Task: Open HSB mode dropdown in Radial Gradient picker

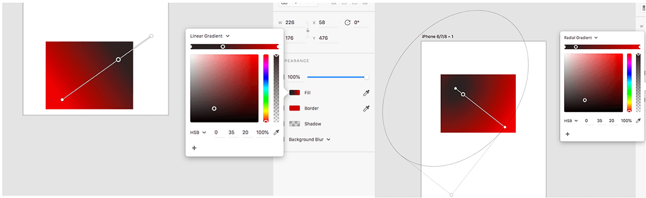Action: coord(571,120)
